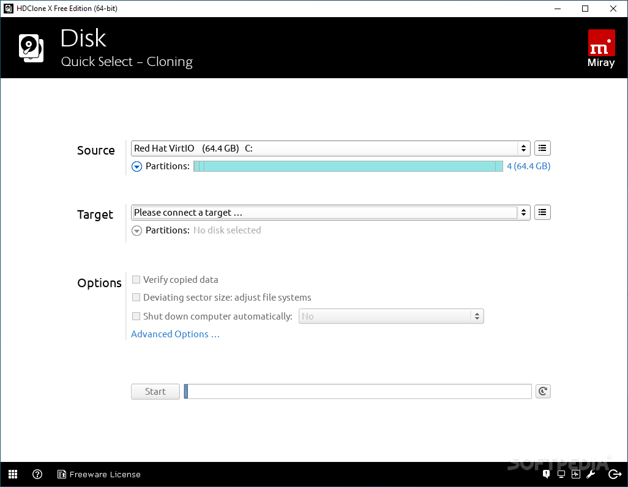Click the Miray logo
The image size is (628, 487).
coord(601,48)
